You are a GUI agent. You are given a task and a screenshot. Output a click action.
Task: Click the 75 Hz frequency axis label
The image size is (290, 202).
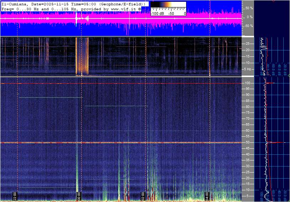(247, 113)
